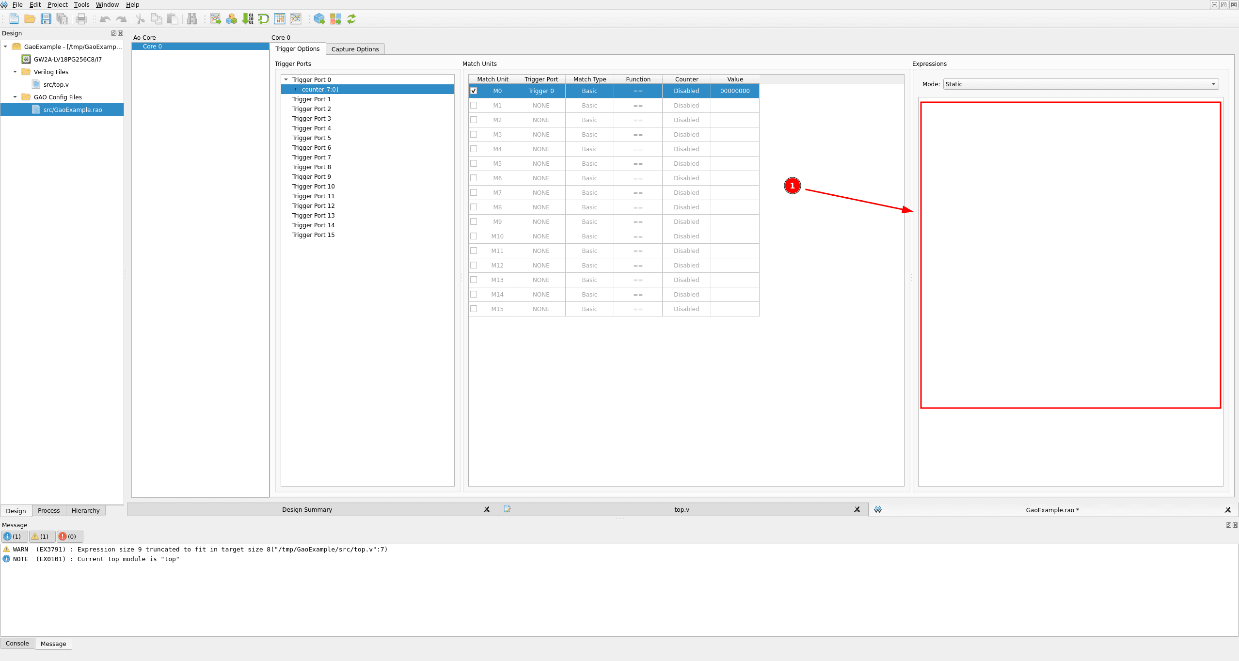The height and width of the screenshot is (661, 1239).
Task: Click the Paste clipboard icon
Action: point(172,19)
